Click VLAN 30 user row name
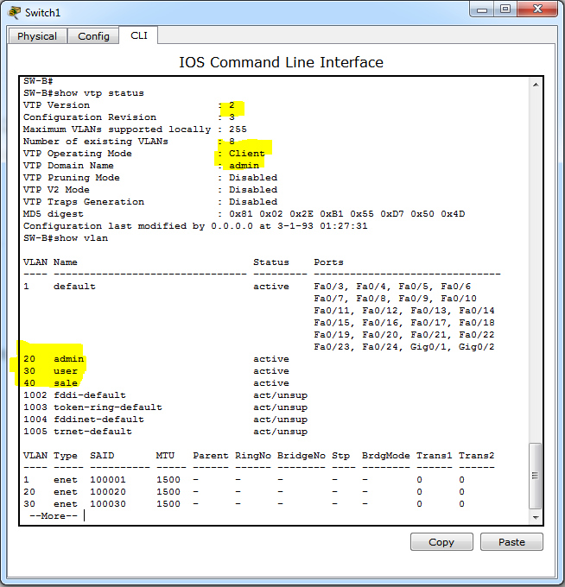The height and width of the screenshot is (587, 565). 66,371
